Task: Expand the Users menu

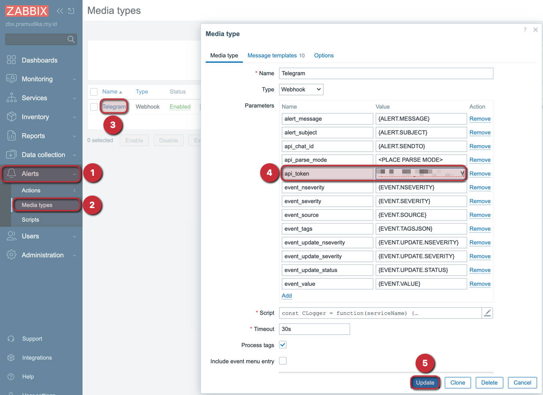Action: point(74,236)
